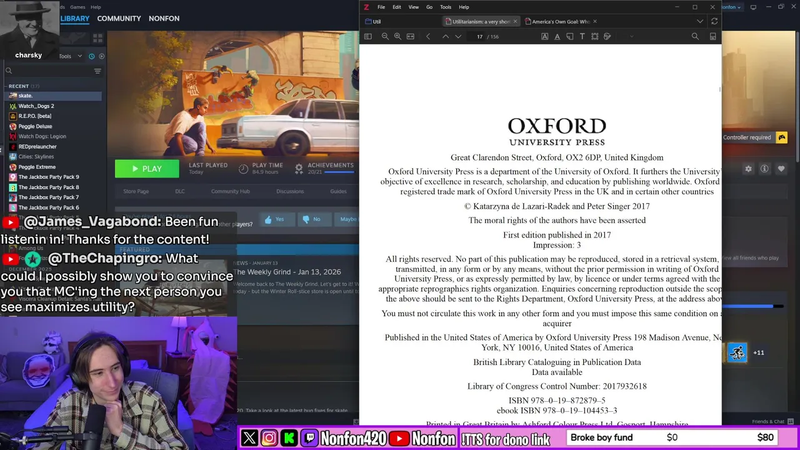This screenshot has height=450, width=800.
Task: Click Steam library search field
Action: (x=49, y=71)
